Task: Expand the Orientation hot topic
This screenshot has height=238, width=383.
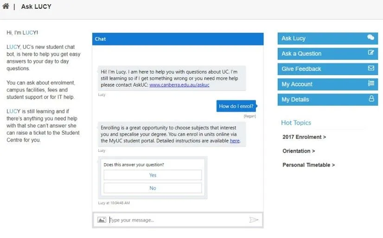Action: (x=299, y=151)
